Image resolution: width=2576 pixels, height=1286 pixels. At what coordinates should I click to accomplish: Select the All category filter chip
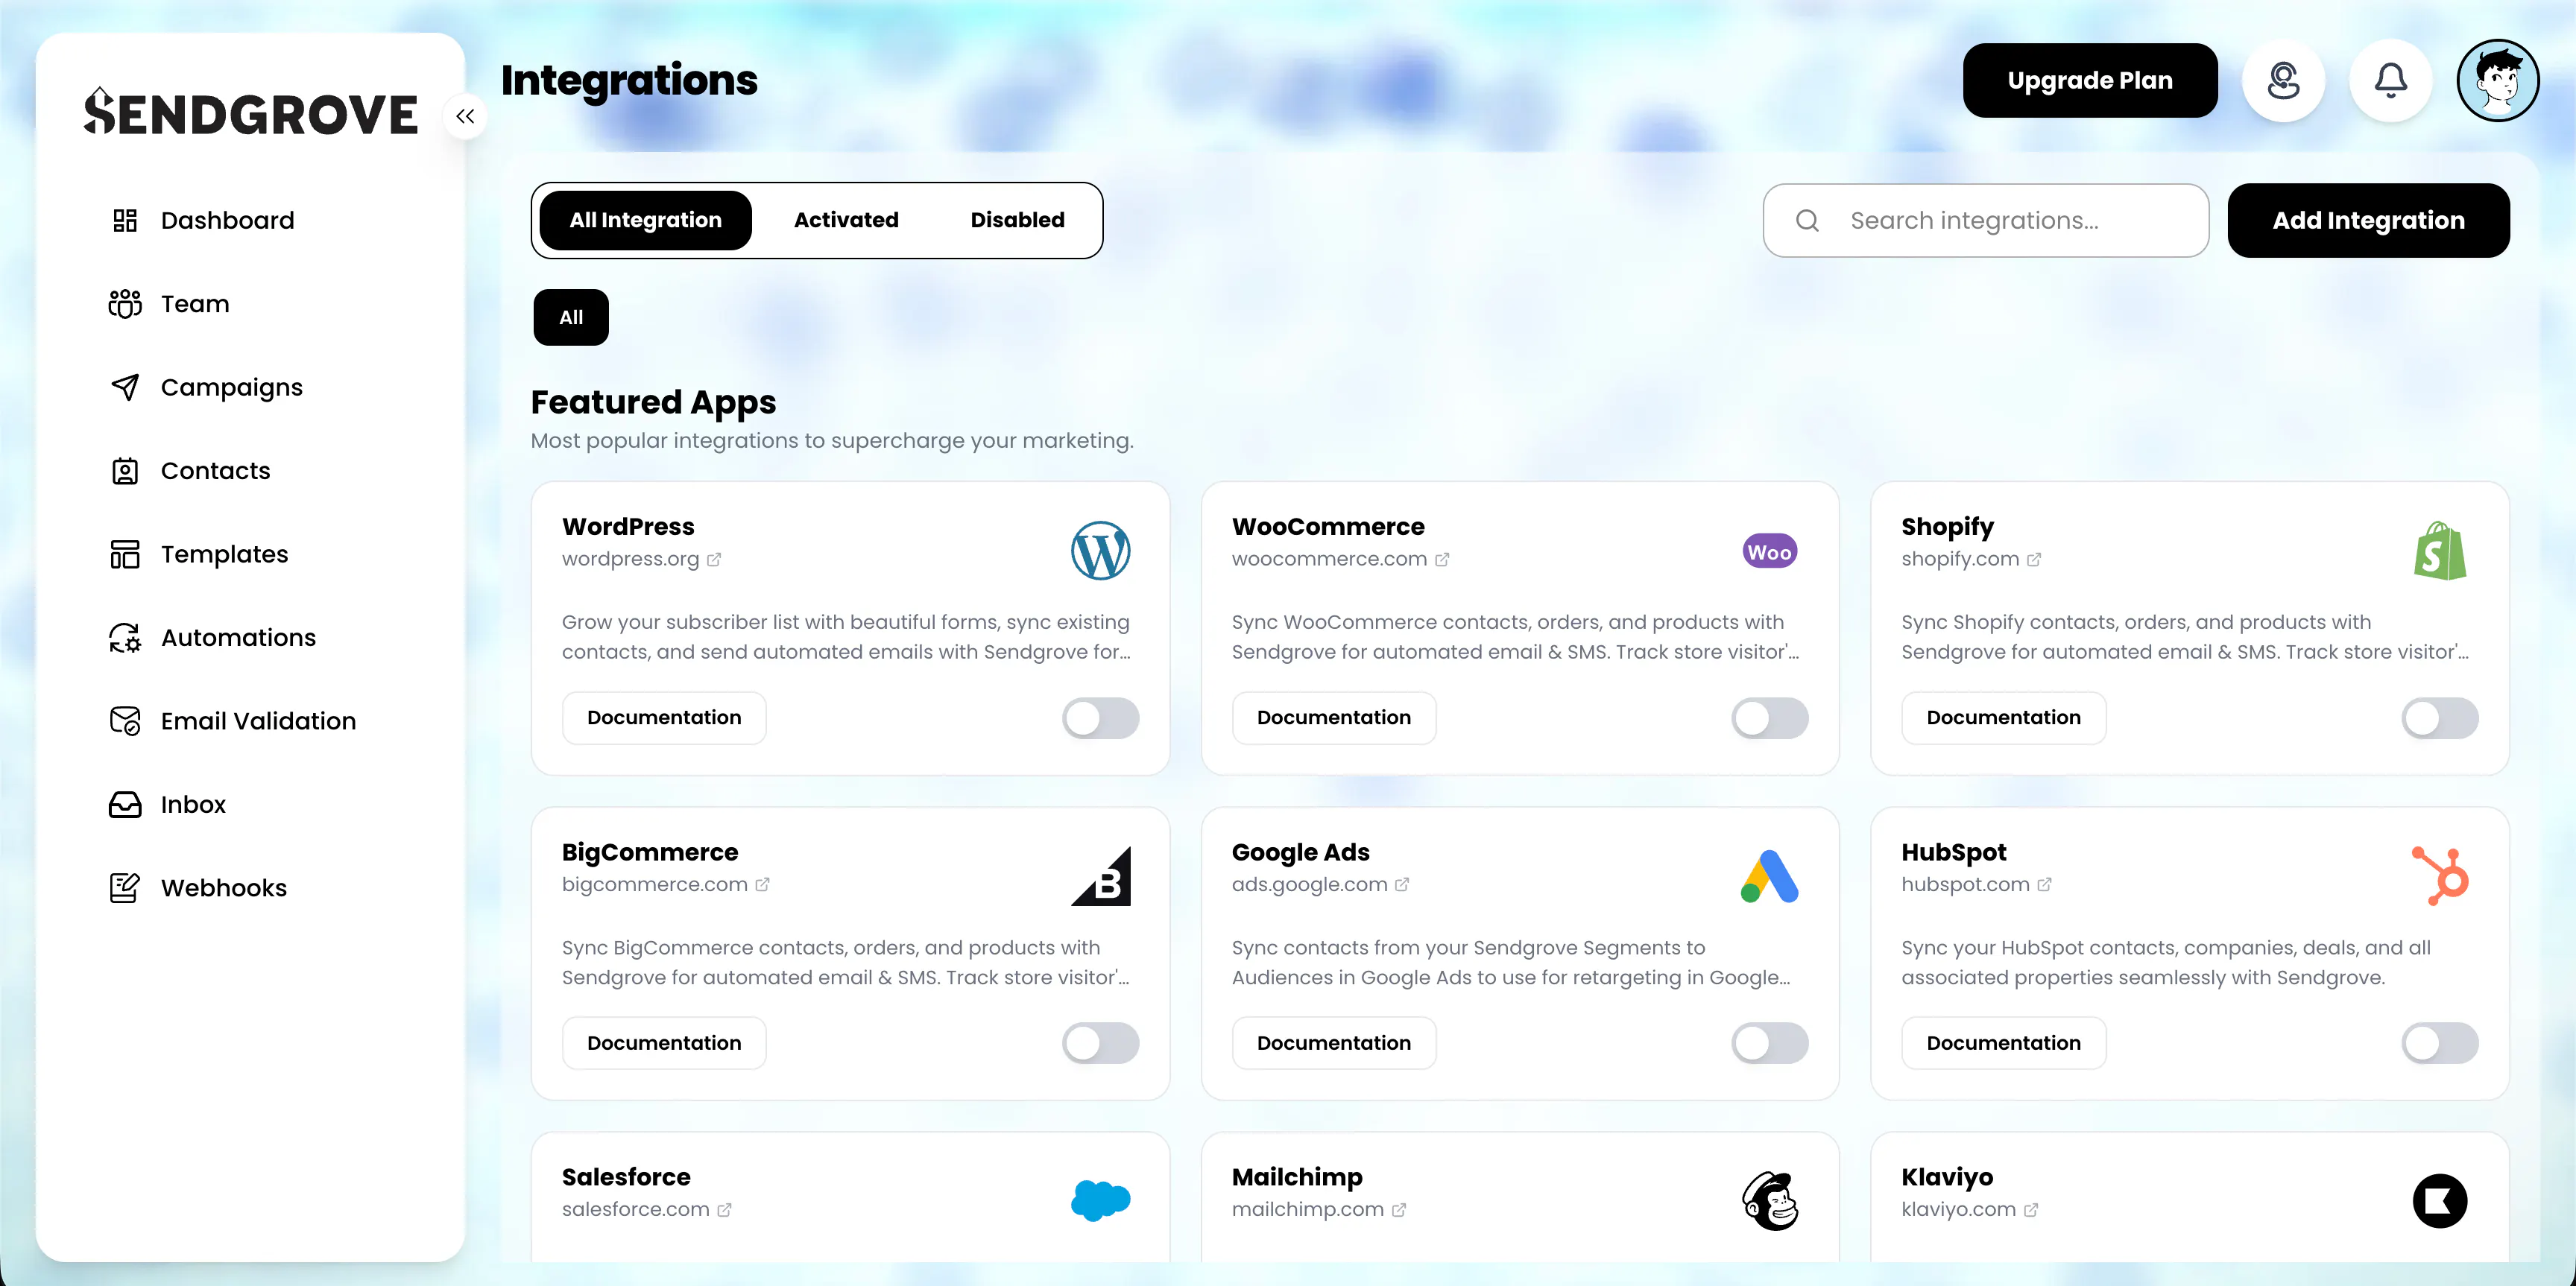click(x=571, y=317)
